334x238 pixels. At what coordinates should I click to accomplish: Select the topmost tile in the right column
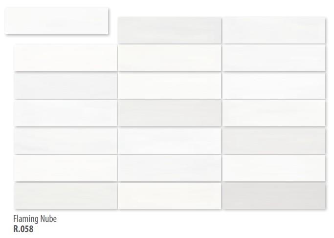tap(274, 30)
